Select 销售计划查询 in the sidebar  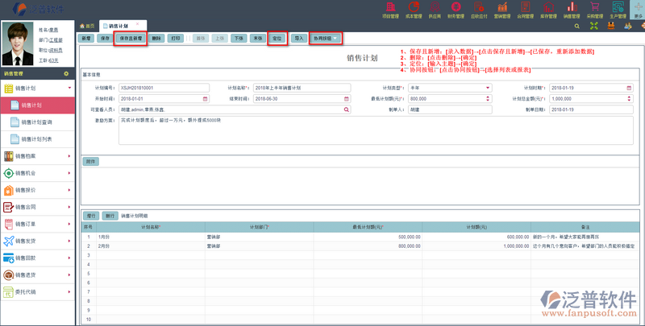click(36, 122)
